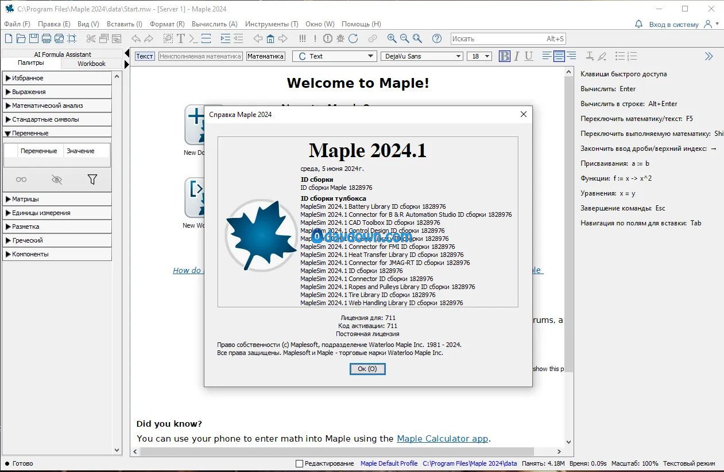This screenshot has width=724, height=472.
Task: Click the Искать search field
Action: pyautogui.click(x=497, y=38)
